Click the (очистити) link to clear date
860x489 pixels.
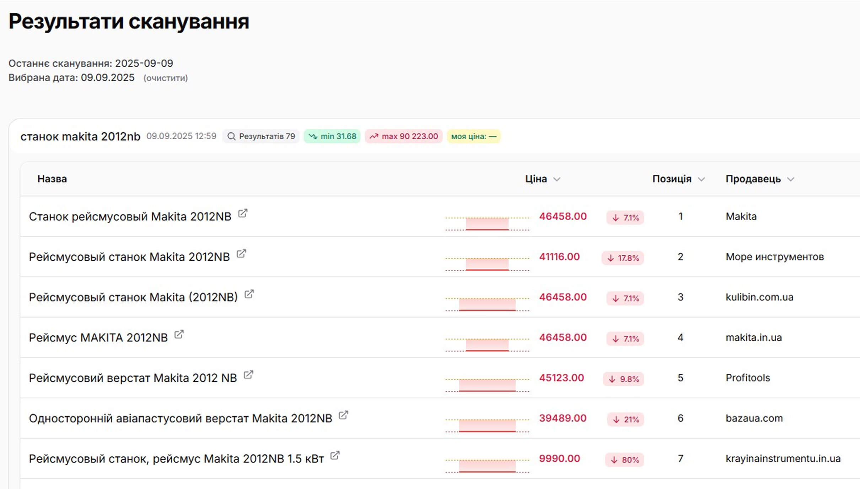point(166,78)
